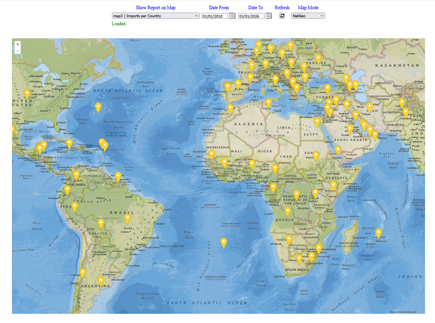Select the map pin near Mauritius
Image resolution: width=435 pixels, height=323 pixels.
tap(378, 233)
